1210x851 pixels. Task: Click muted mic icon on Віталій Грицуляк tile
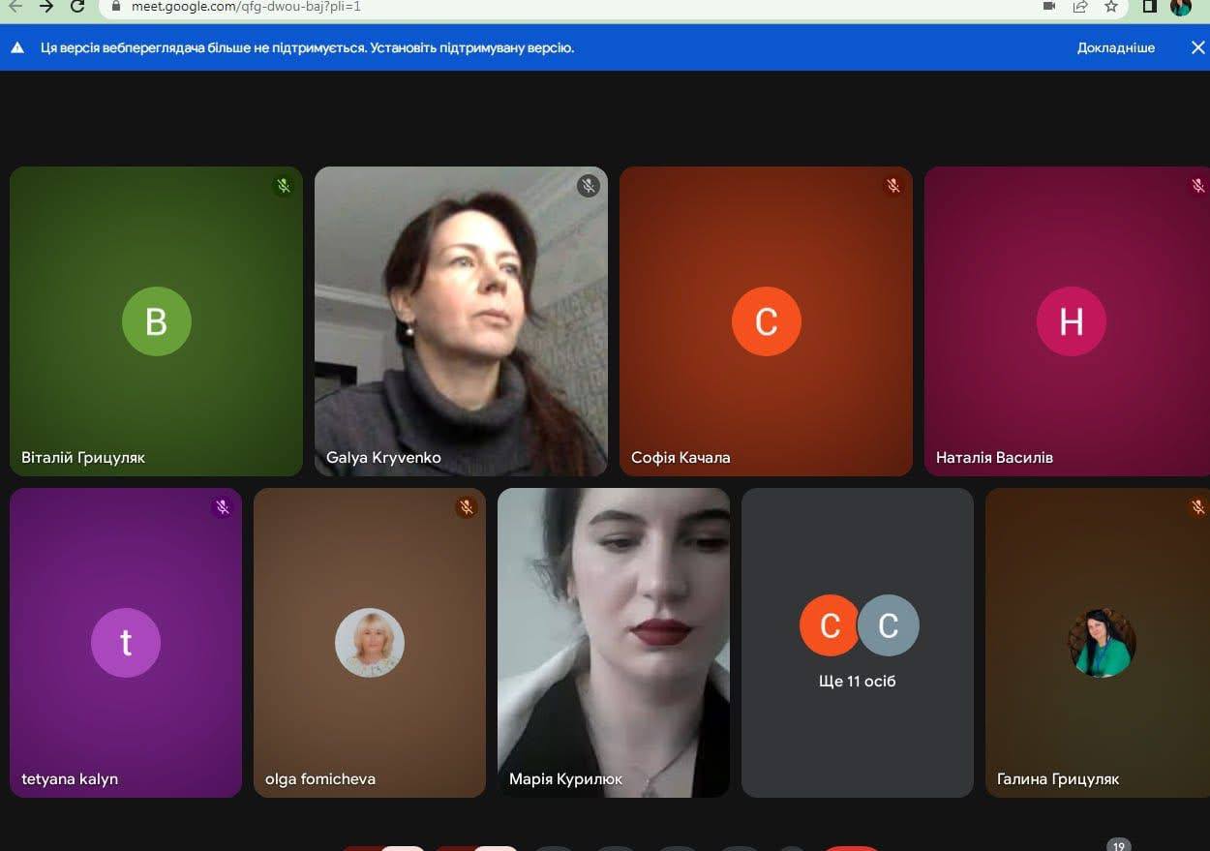[x=284, y=186]
